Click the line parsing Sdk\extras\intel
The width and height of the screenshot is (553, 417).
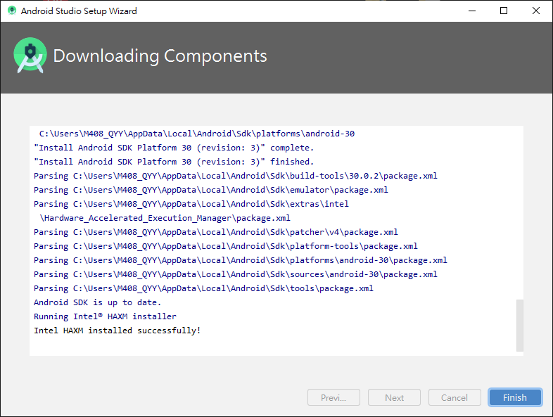(x=191, y=204)
